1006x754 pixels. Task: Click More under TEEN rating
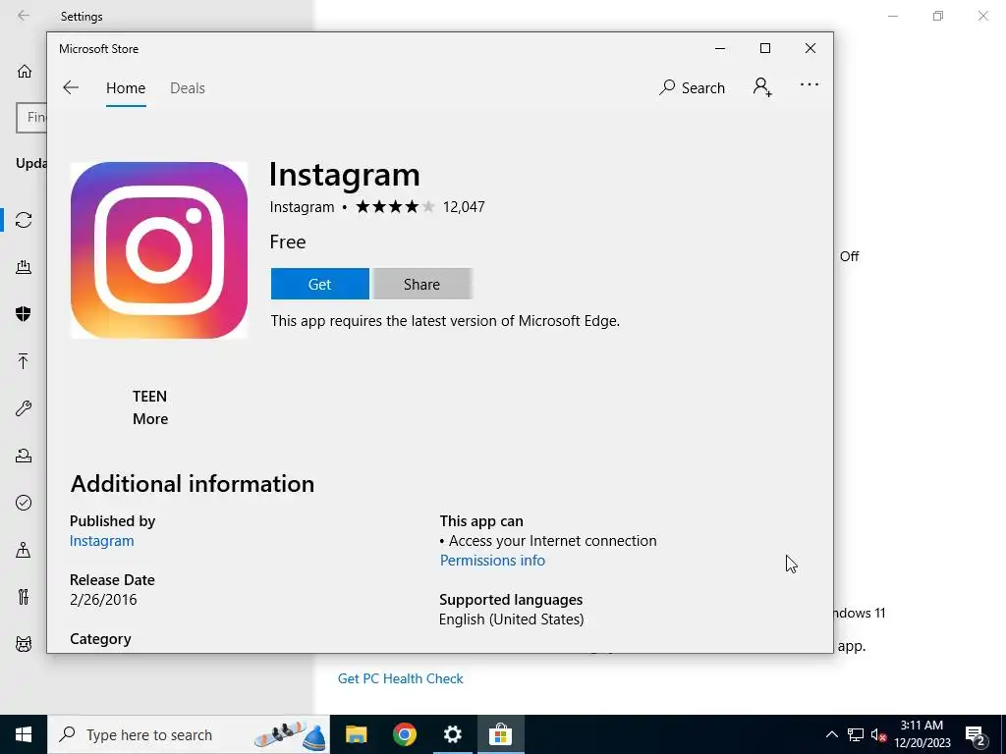[x=150, y=418]
